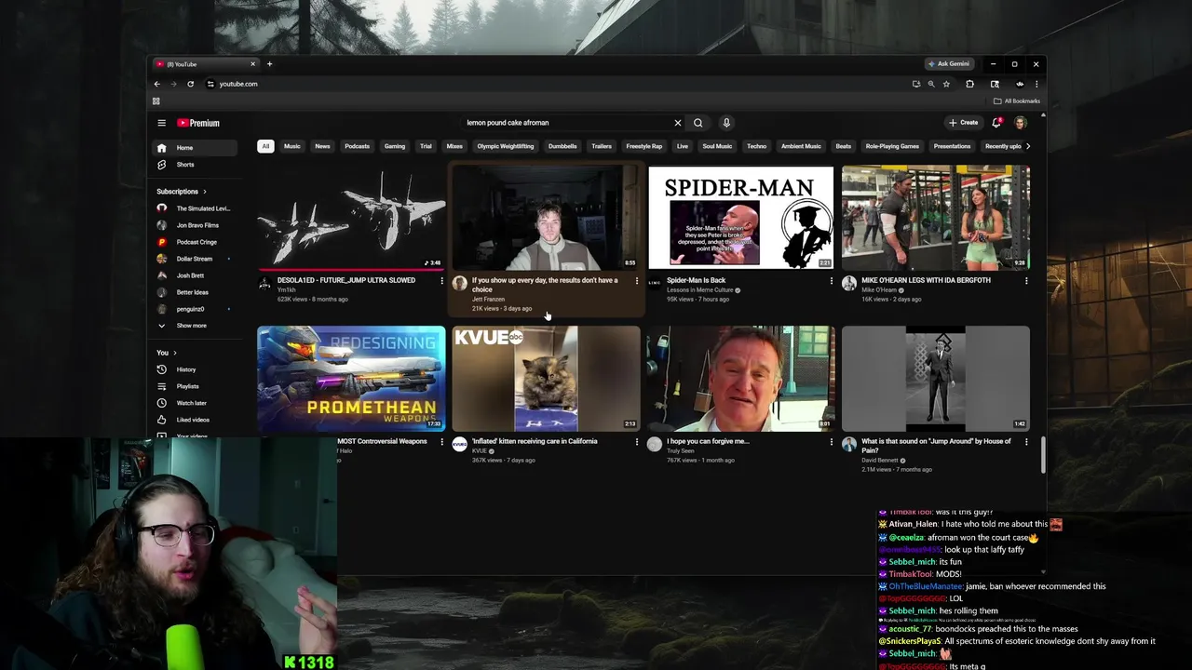1192x670 pixels.
Task: Reload the YouTube page
Action: [190, 84]
